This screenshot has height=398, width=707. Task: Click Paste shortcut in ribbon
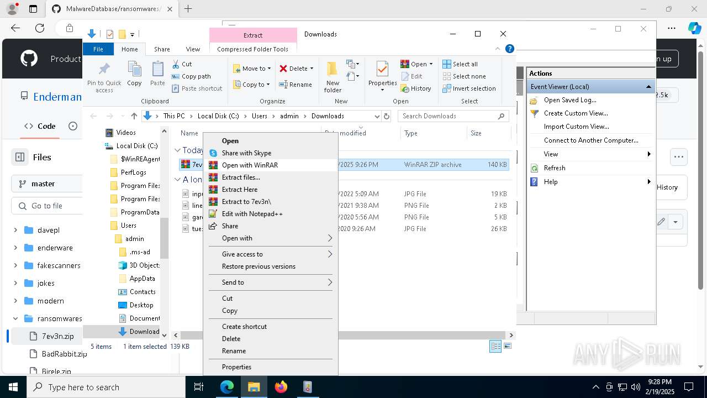click(x=197, y=88)
